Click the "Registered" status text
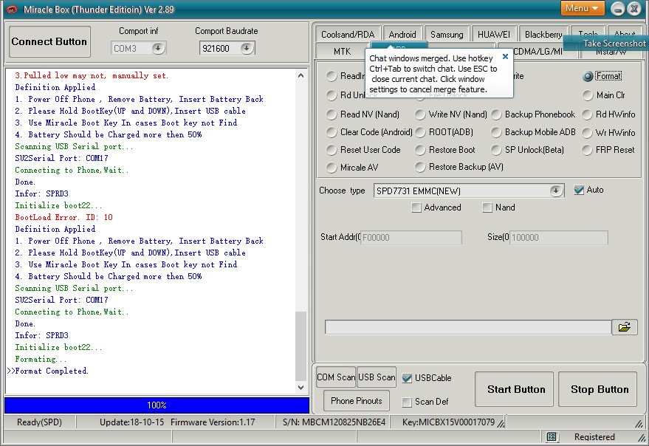 pos(594,437)
